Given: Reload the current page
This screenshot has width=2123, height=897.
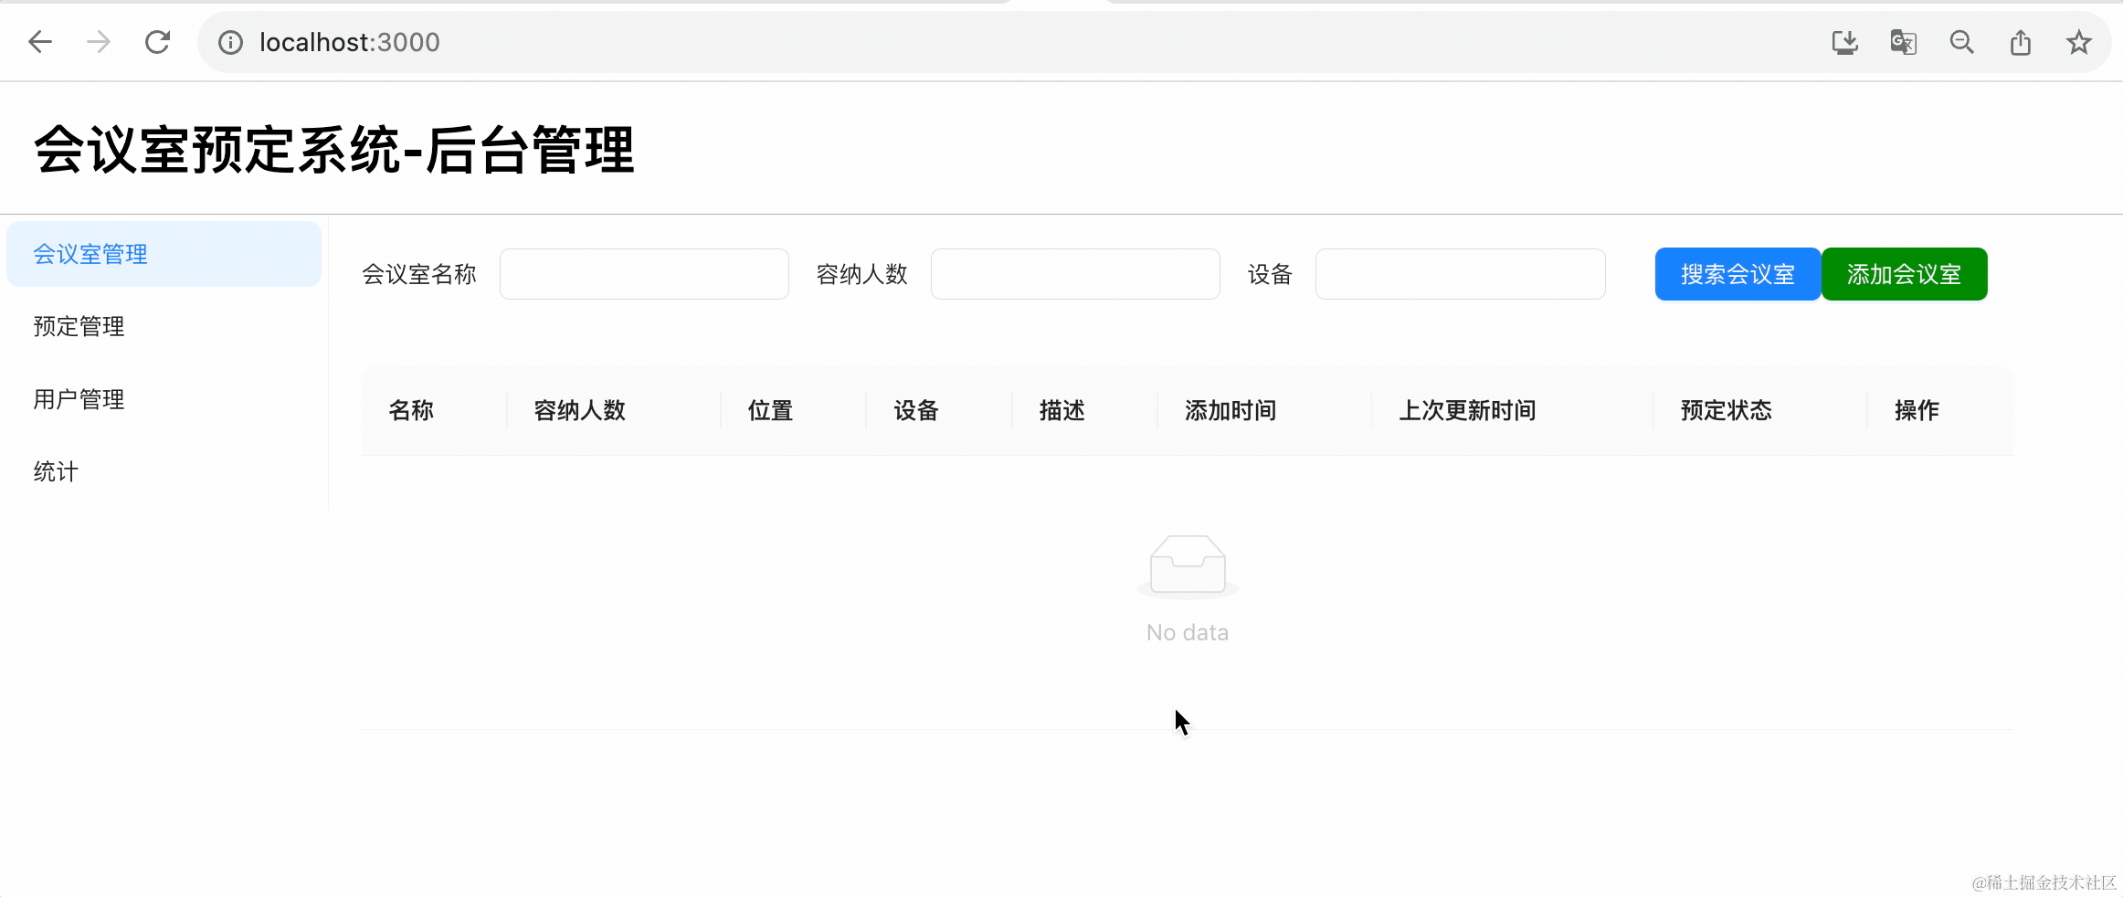Looking at the screenshot, I should click(x=157, y=42).
